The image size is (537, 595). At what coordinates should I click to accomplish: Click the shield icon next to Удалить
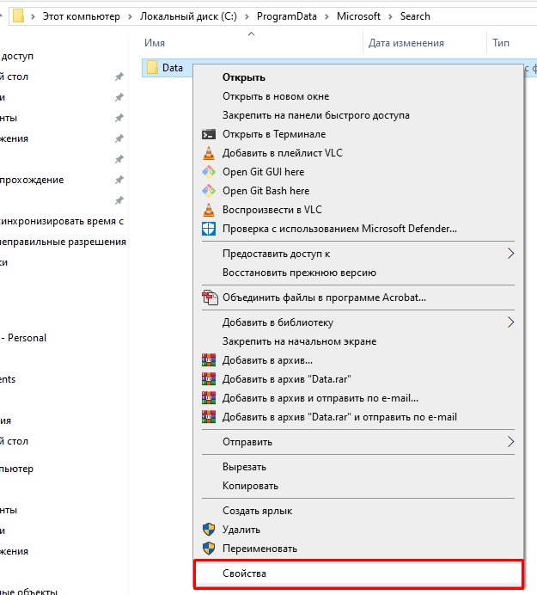point(208,530)
